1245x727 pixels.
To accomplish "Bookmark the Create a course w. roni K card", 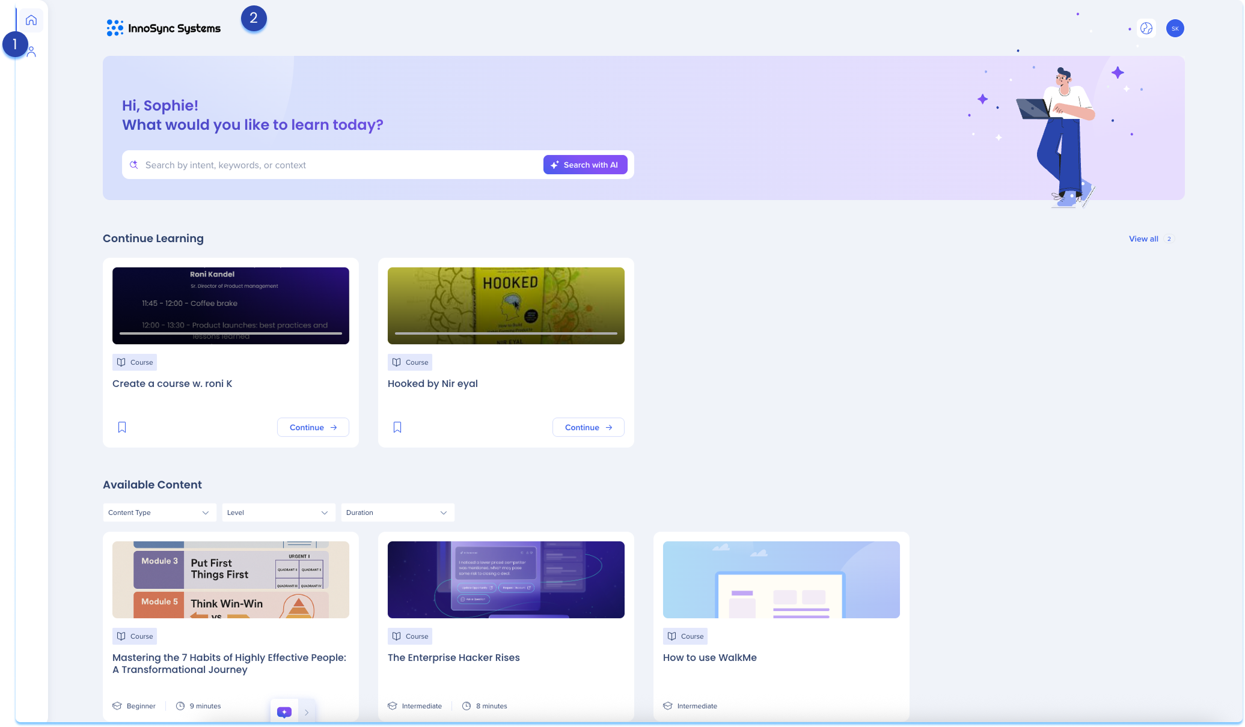I will (x=122, y=427).
